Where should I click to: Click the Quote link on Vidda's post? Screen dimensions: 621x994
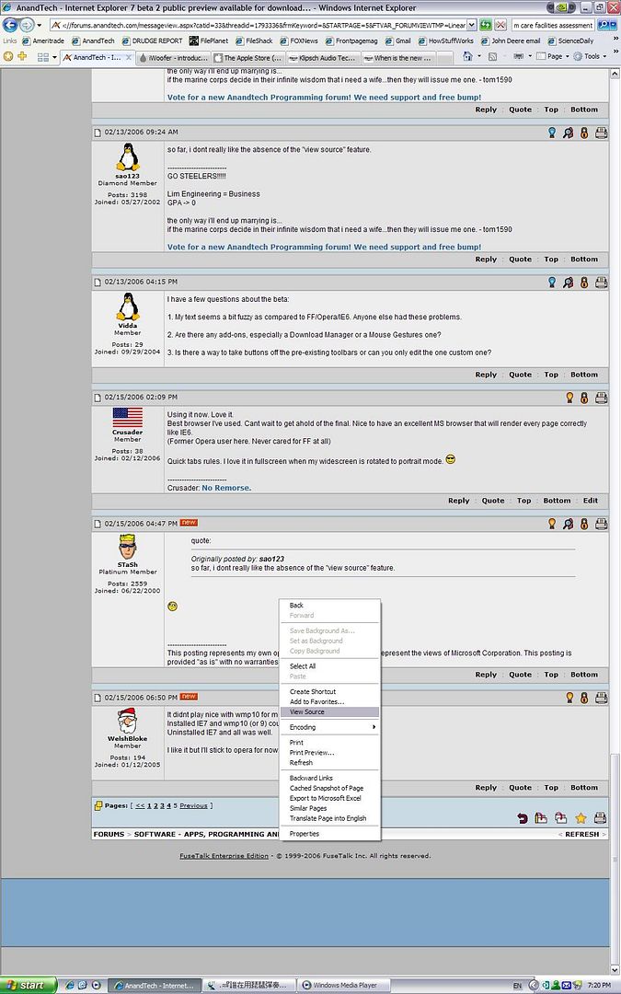[x=520, y=375]
